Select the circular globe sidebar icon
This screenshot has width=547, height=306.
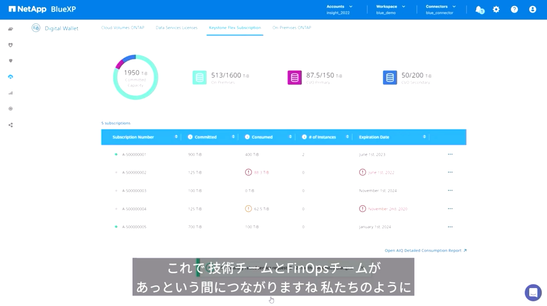tap(10, 109)
